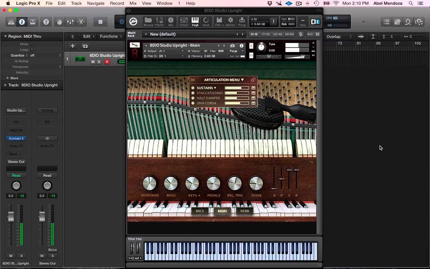Click the vertical auto zoom button

pyautogui.click(x=373, y=37)
